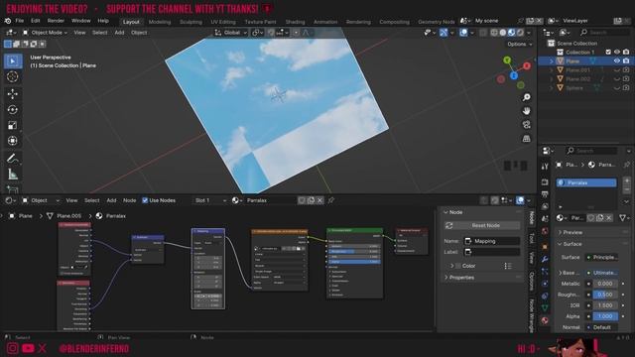Click the Parralax material slot entry
The height and width of the screenshot is (357, 635).
(x=586, y=182)
